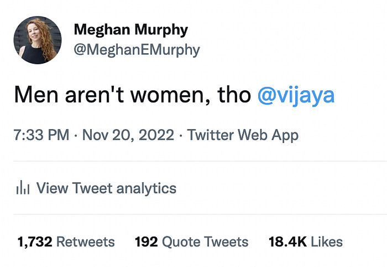The image size is (387, 267).
Task: Open the @vijaya mention
Action: [296, 95]
